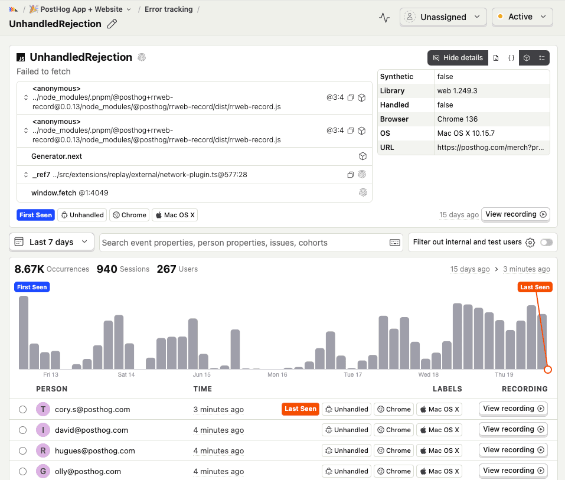Open PostHog App + Website project switcher
The width and height of the screenshot is (565, 480).
[80, 9]
